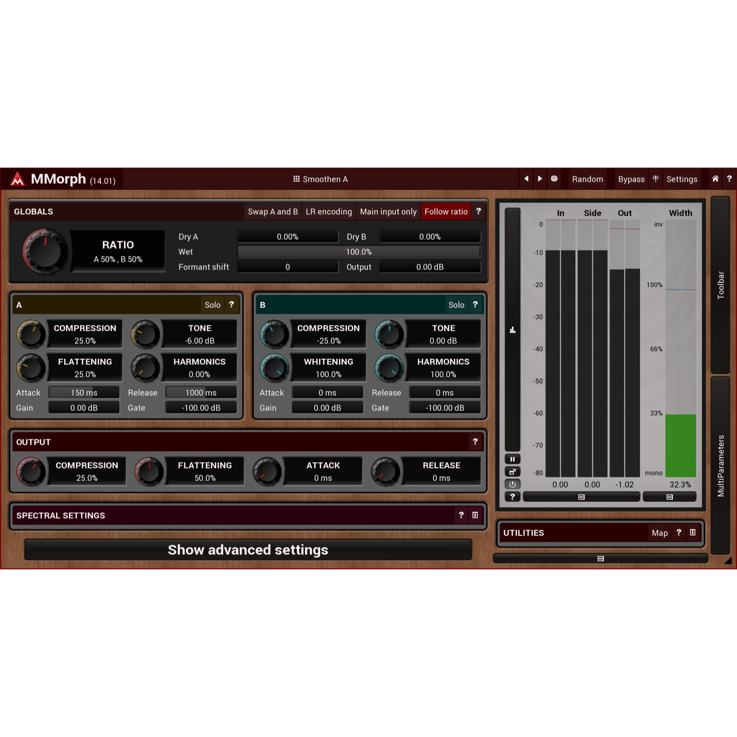
Task: Open the Smoothen A preset selector
Action: [x=321, y=179]
